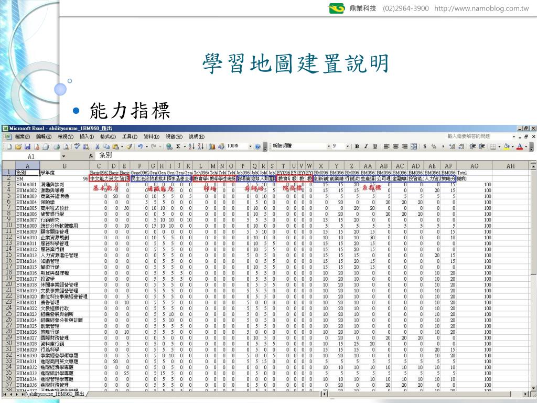Open the Chart Wizard icon

(212, 147)
